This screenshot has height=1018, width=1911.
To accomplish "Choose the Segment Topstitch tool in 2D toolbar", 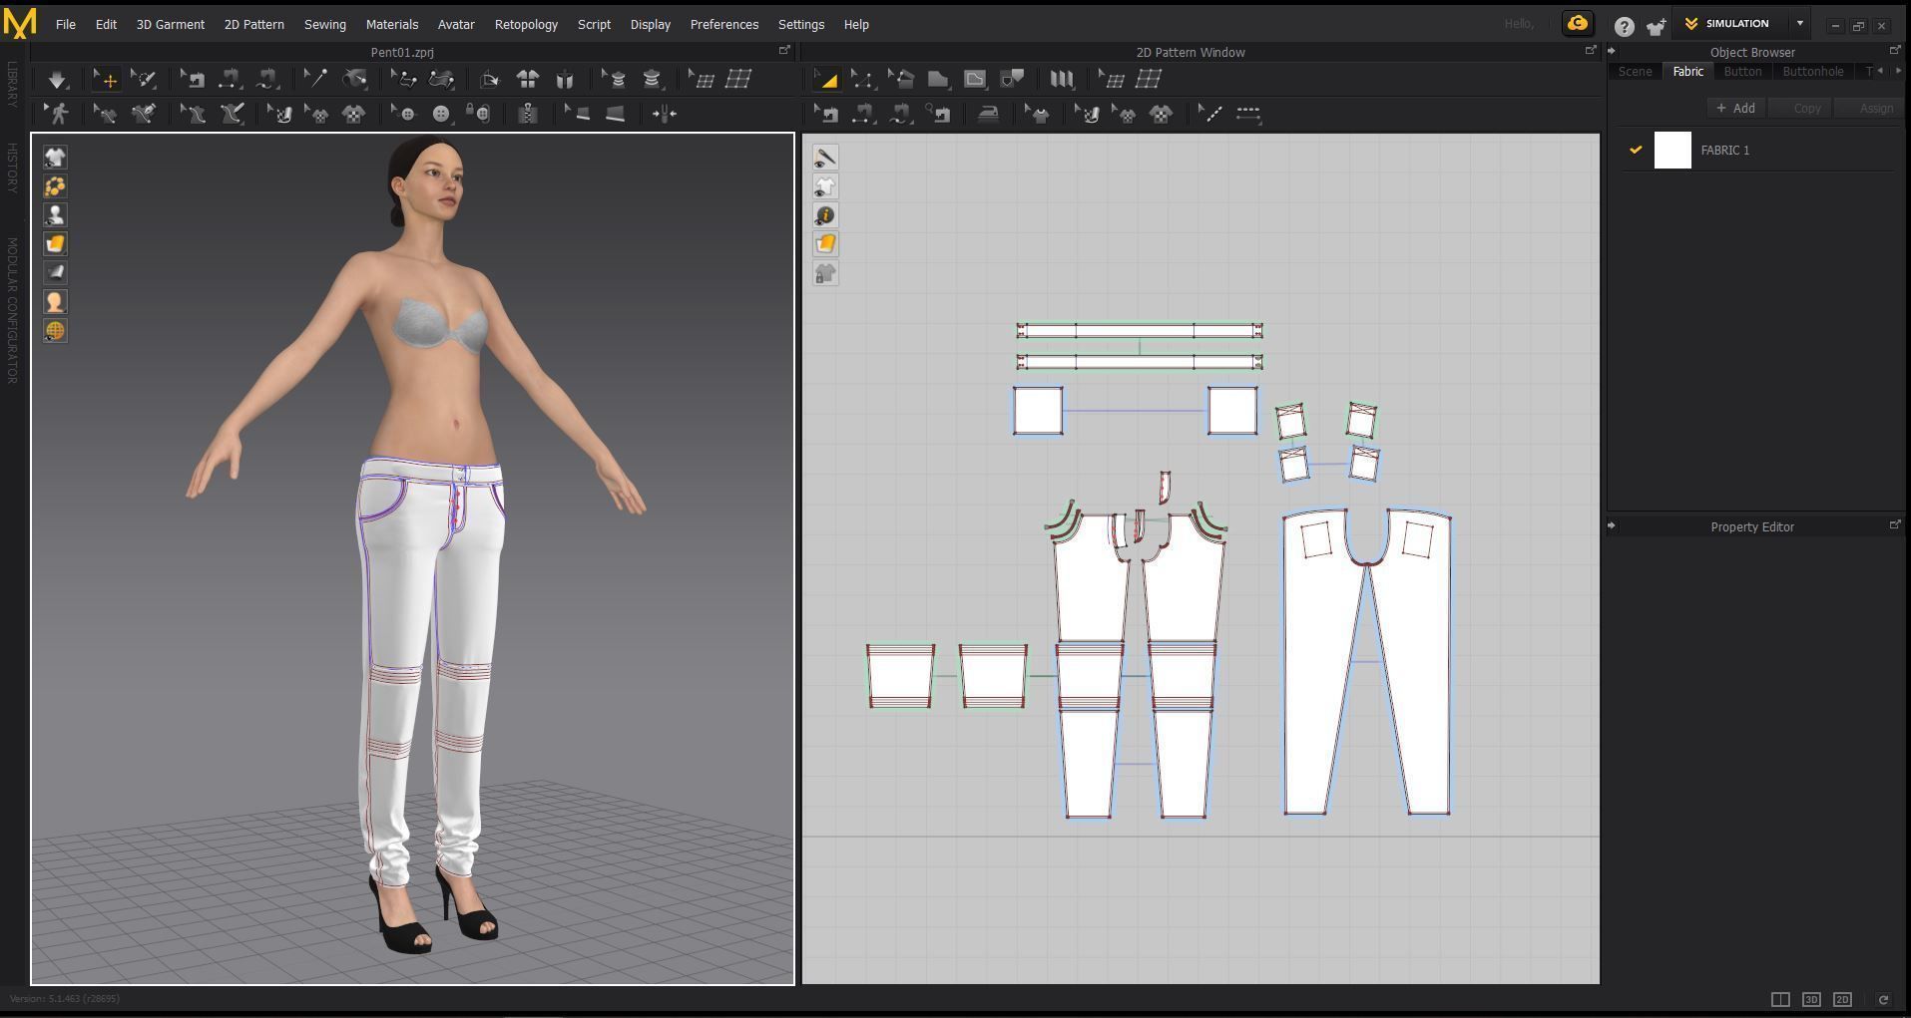I will 1248,115.
